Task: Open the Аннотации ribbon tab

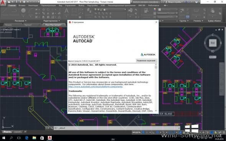Action: pos(33,5)
